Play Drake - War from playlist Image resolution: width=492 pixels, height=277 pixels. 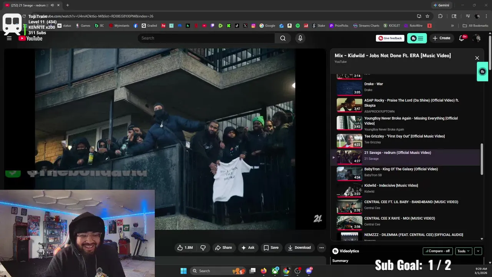pos(406,88)
